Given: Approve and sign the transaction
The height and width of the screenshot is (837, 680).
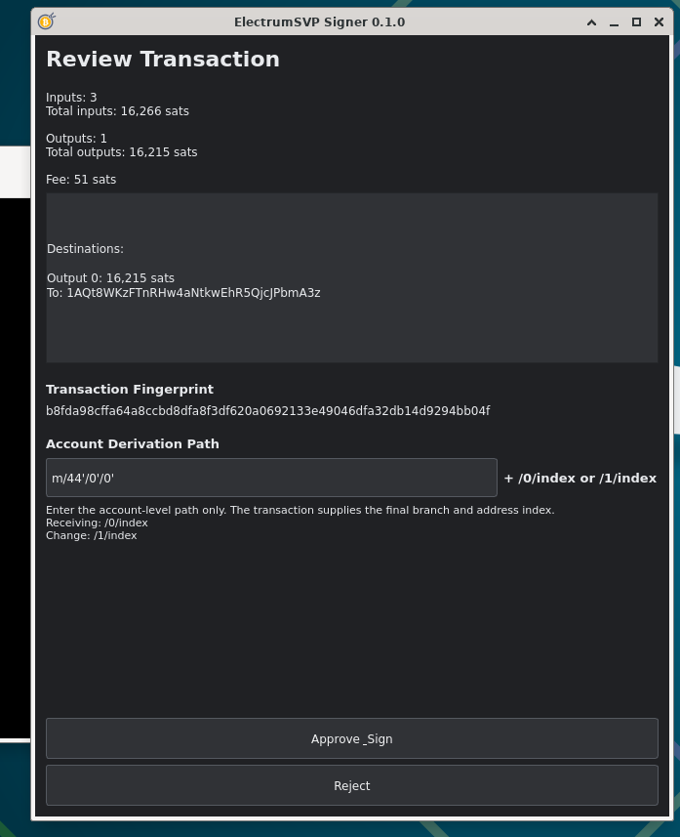Looking at the screenshot, I should (352, 738).
